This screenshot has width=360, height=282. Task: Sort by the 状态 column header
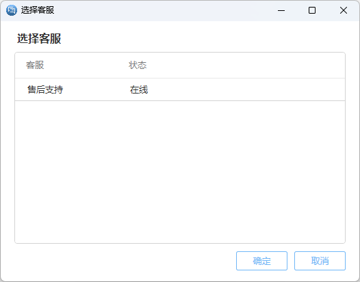[138, 66]
